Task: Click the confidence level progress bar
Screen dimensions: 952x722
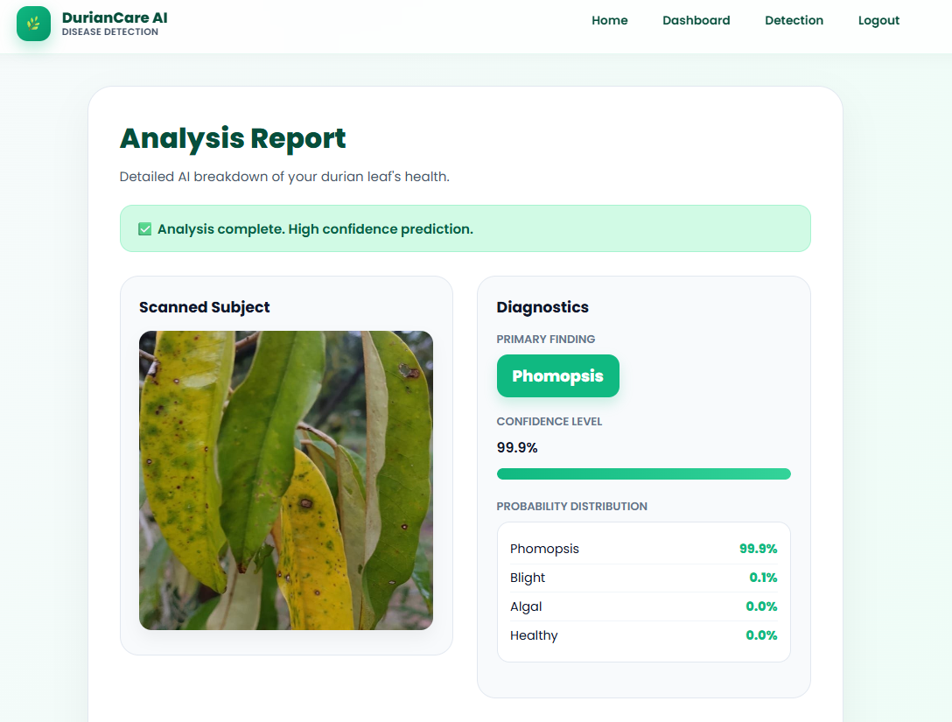Action: (x=644, y=473)
